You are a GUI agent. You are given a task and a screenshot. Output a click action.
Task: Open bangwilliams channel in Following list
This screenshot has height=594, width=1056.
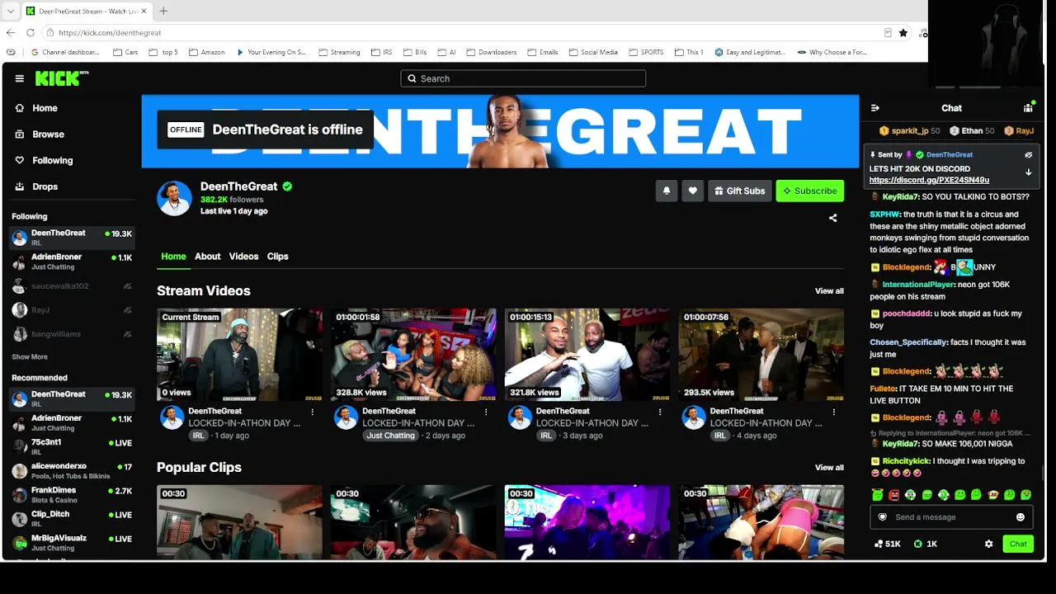[x=72, y=334]
